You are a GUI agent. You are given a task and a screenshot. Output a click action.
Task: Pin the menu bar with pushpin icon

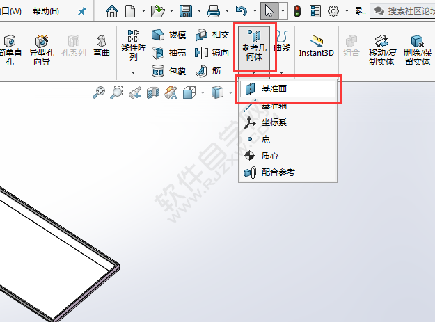pos(82,11)
